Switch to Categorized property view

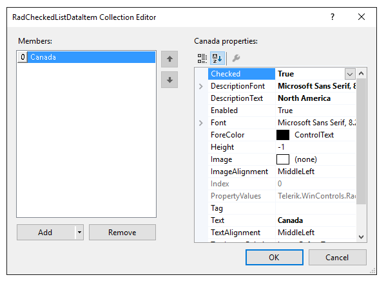pyautogui.click(x=202, y=58)
